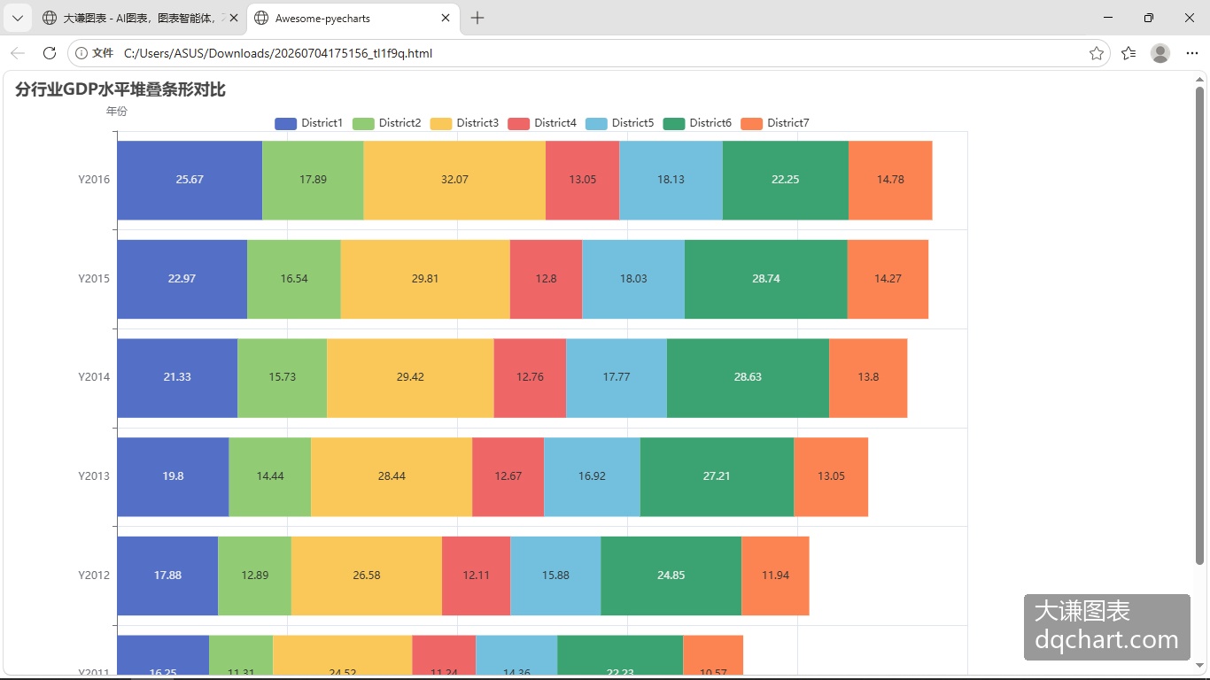Toggle District6 legend entry
This screenshot has width=1210, height=680.
point(697,123)
